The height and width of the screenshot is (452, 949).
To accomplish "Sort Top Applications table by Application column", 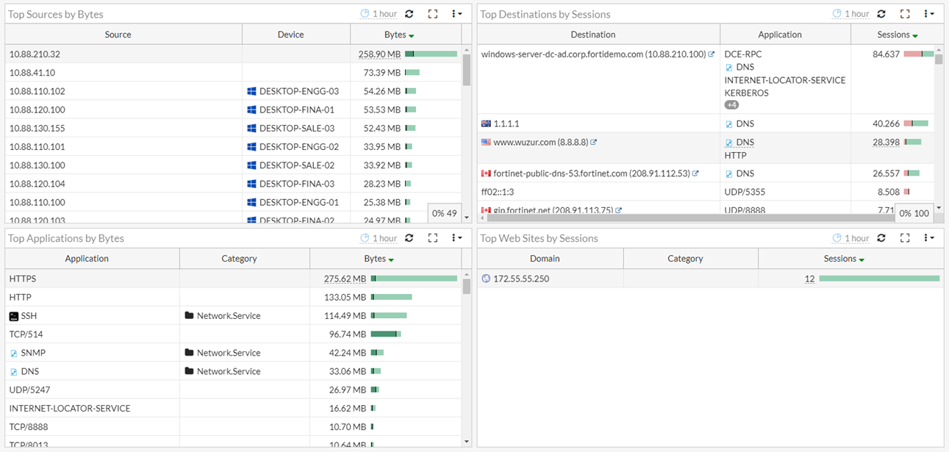I will (93, 259).
